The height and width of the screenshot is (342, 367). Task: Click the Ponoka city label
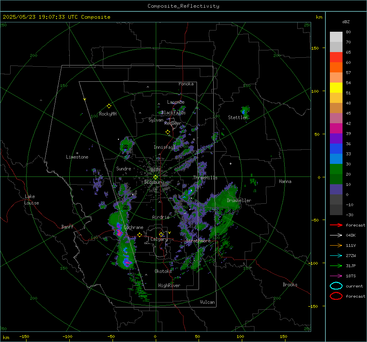[186, 84]
